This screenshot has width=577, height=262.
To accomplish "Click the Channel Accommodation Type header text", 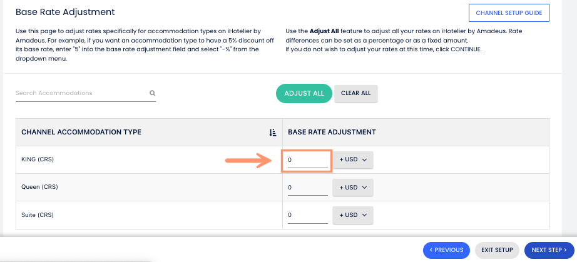I will click(x=81, y=132).
